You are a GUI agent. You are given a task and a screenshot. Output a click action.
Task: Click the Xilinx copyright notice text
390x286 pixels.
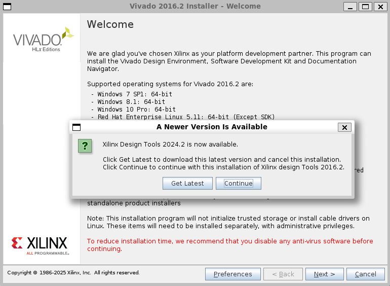coord(73,273)
